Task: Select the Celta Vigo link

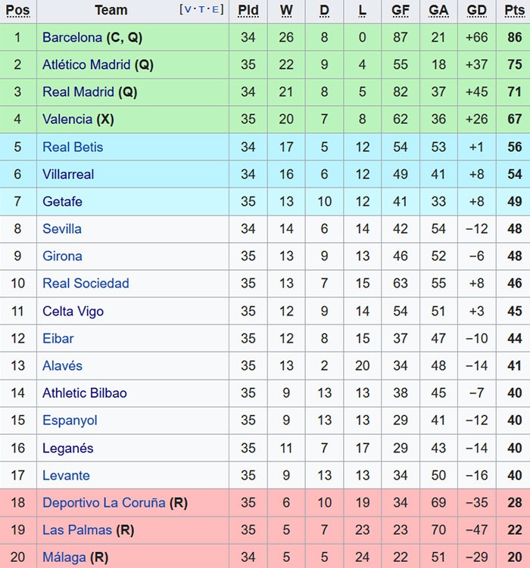Action: 73,311
